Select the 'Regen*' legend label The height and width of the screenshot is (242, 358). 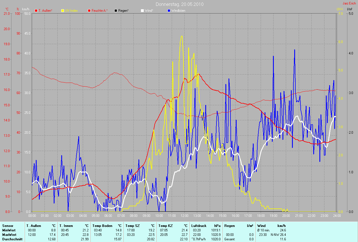pos(123,11)
